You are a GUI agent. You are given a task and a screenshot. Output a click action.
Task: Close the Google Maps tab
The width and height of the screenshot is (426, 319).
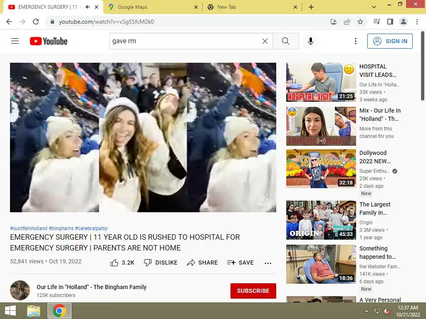196,7
